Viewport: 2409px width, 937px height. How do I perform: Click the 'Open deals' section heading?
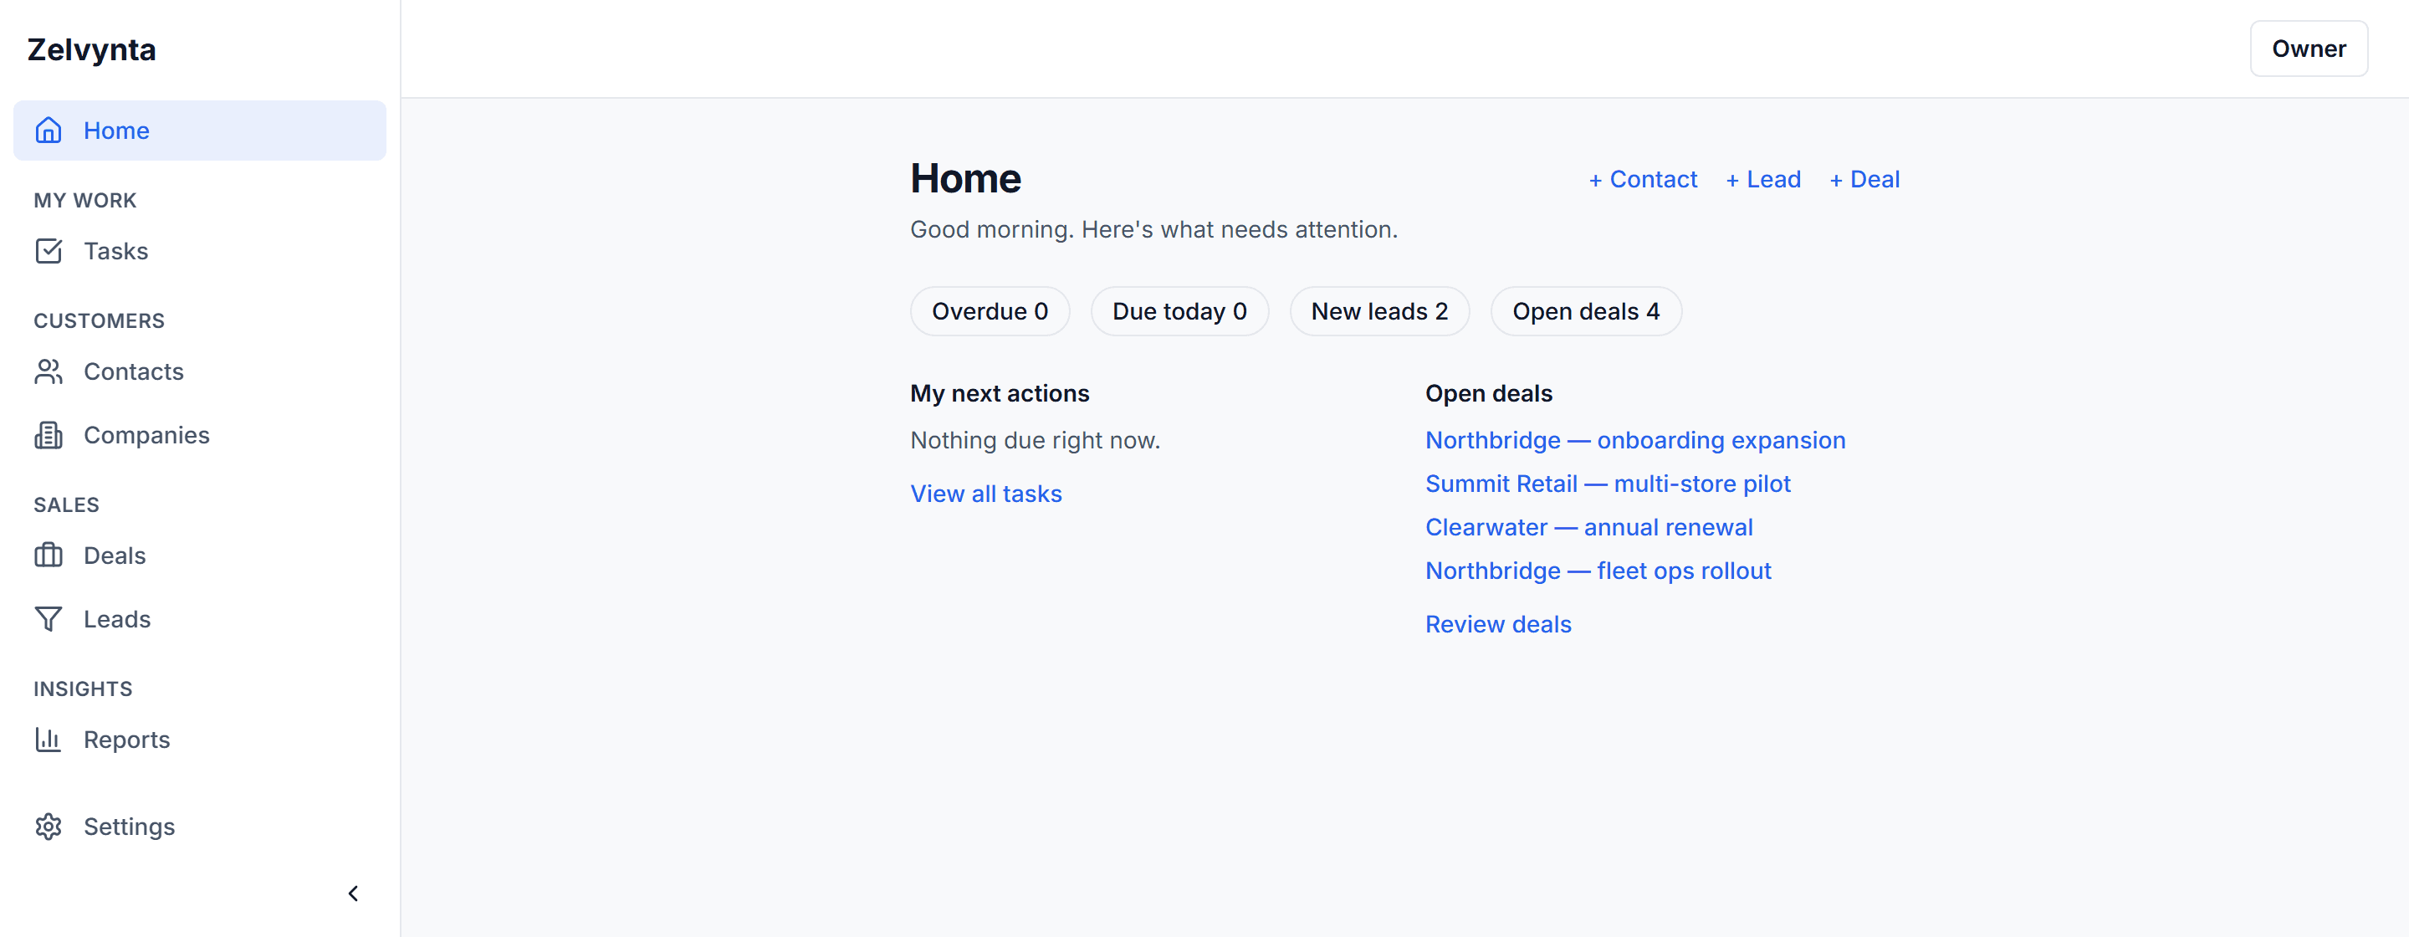coord(1488,394)
